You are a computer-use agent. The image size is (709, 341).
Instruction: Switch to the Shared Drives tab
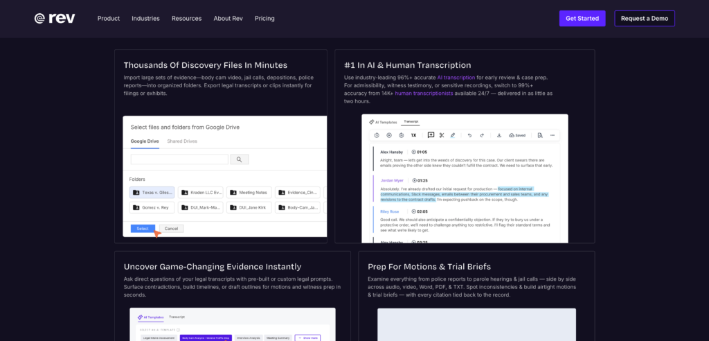pyautogui.click(x=182, y=141)
